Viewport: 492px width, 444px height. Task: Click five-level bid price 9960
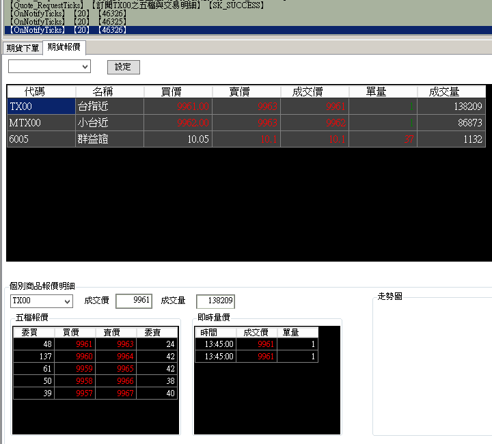point(75,356)
